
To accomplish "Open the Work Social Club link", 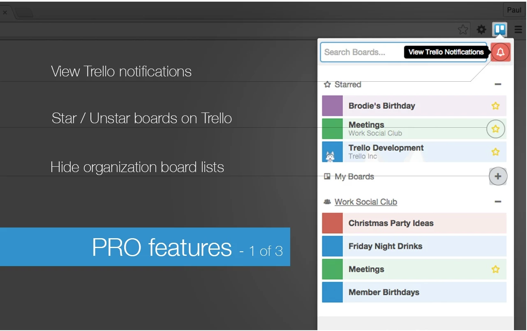I will point(365,202).
